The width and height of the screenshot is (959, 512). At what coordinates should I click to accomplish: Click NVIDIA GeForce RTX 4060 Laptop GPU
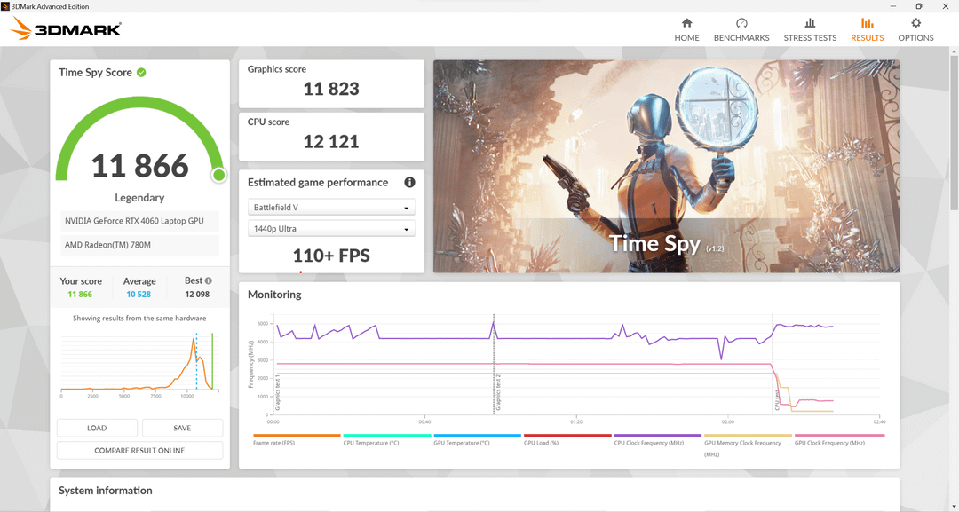click(x=135, y=221)
